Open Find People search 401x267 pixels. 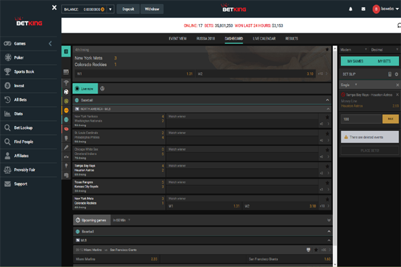pyautogui.click(x=23, y=142)
